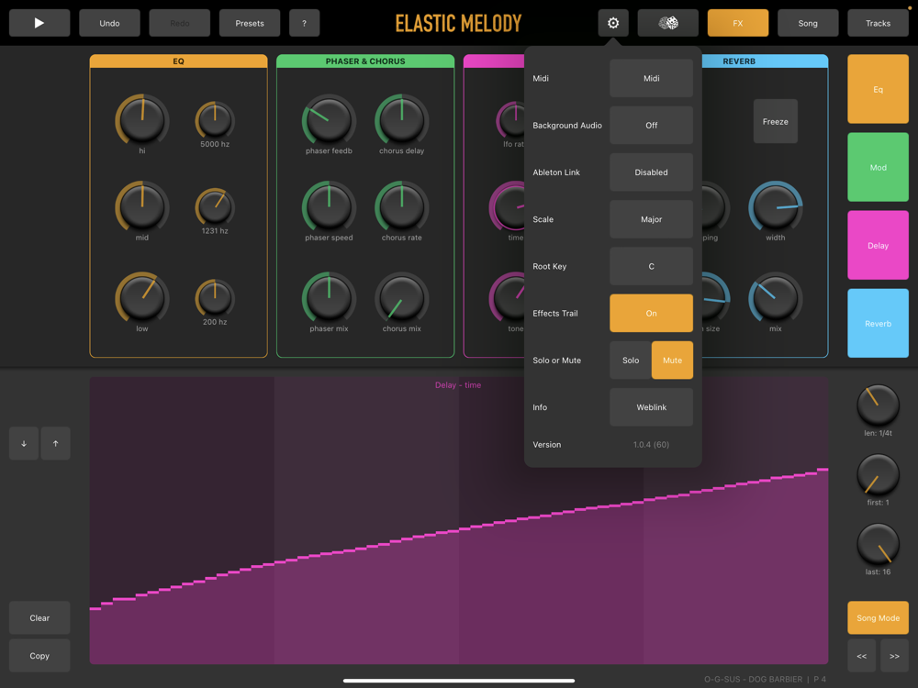918x688 pixels.
Task: Randomize with the dice icon
Action: click(x=668, y=23)
